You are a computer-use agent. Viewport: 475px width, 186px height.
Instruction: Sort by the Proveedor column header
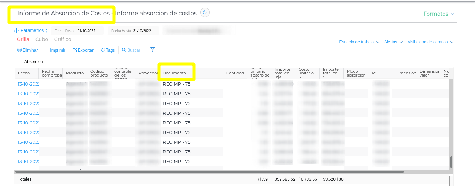[147, 73]
